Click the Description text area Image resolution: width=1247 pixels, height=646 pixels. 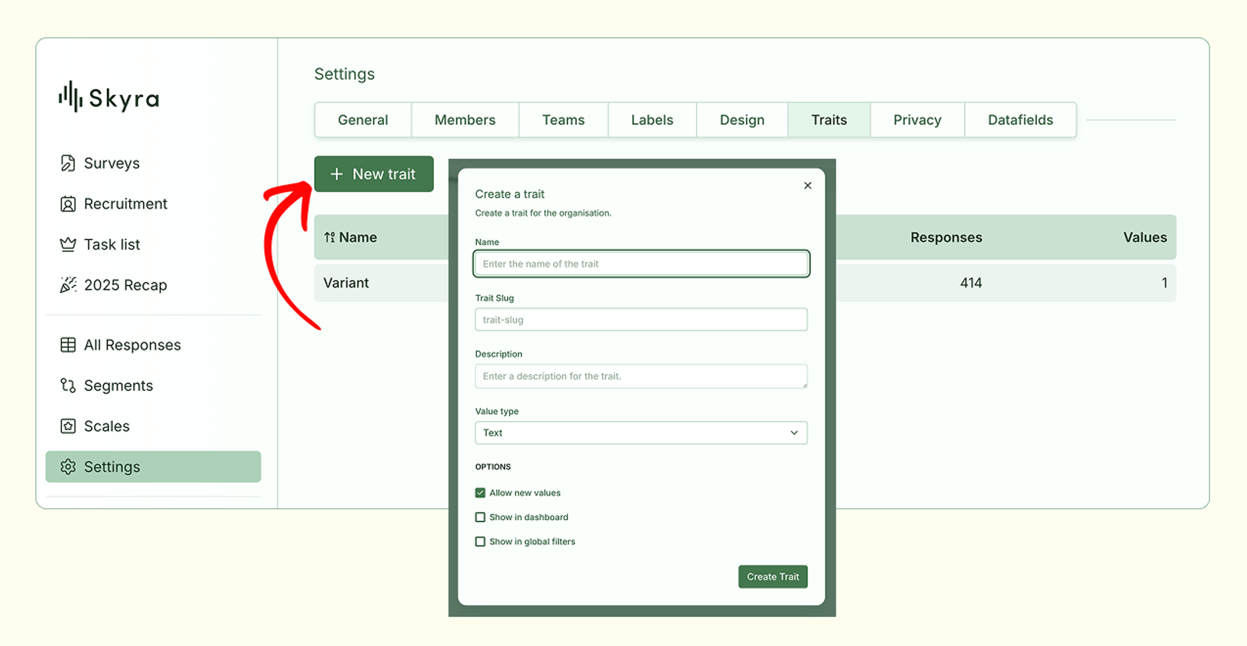[x=641, y=376]
